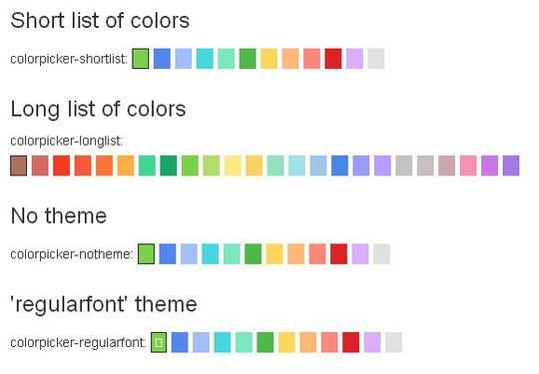Pick the last violet swatch in longlist
Viewport: 539px width, 374px height.
(511, 166)
